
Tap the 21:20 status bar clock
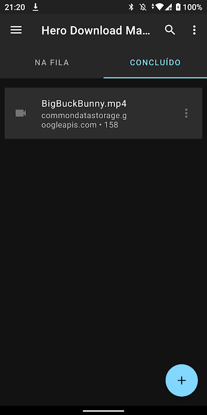(x=15, y=7)
